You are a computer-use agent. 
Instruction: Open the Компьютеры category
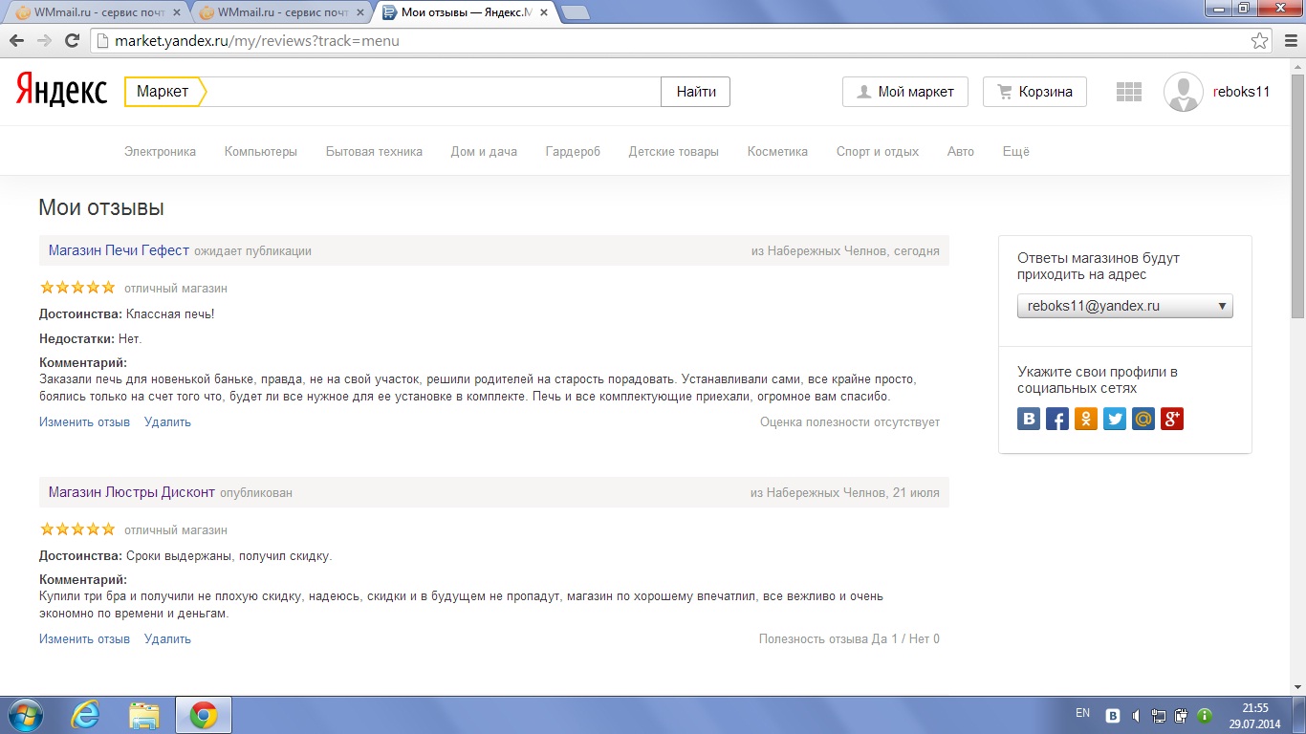pyautogui.click(x=261, y=151)
